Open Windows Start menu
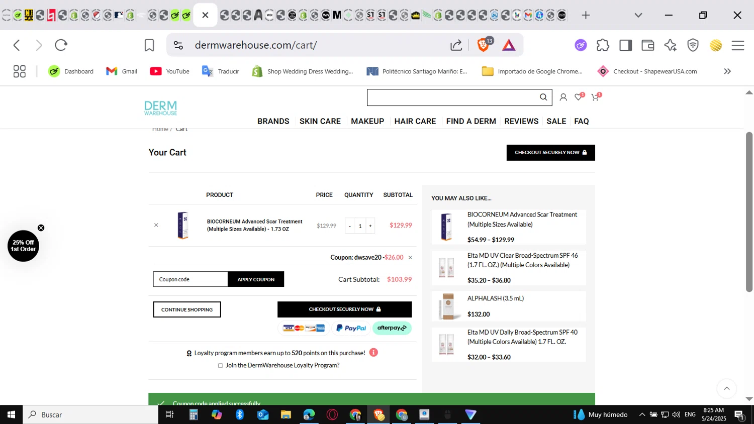Screen dimensions: 754x424 click(x=11, y=415)
